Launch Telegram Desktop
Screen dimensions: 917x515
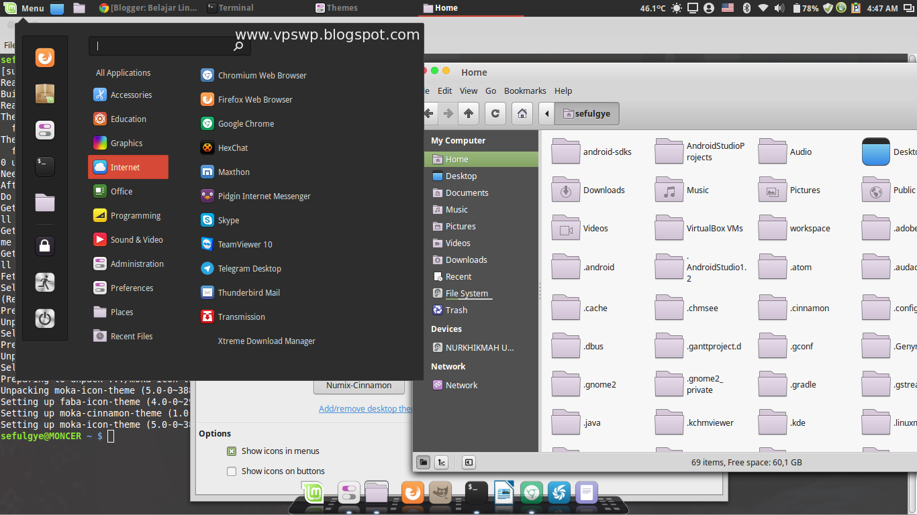pyautogui.click(x=241, y=269)
